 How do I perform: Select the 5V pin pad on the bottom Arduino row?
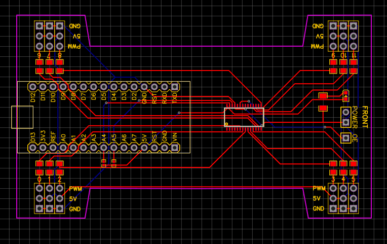click(x=144, y=148)
